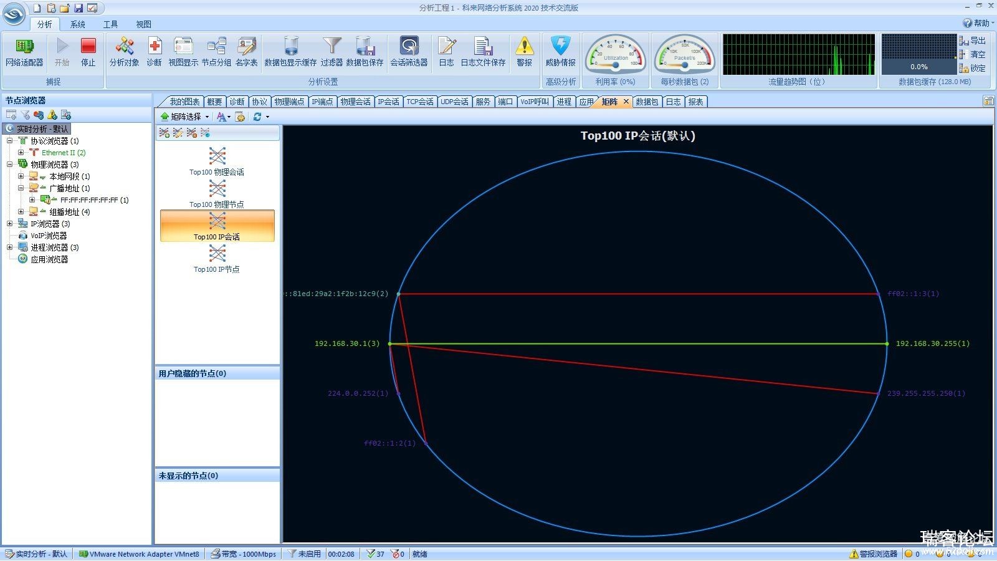Switch to the 视图 ribbon tab

[x=143, y=24]
